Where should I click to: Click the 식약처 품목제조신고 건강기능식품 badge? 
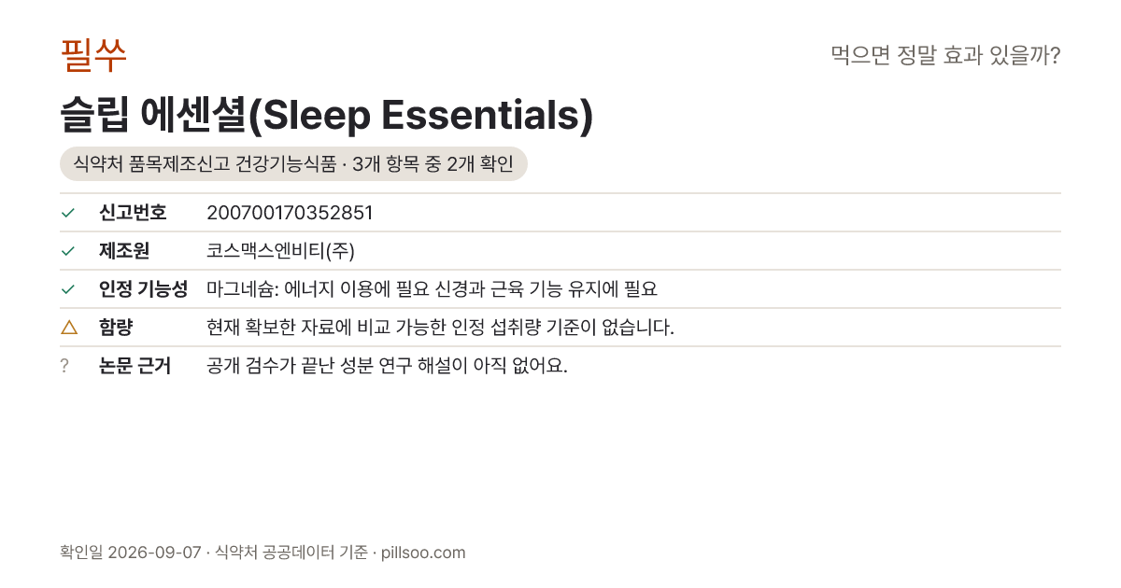[294, 164]
